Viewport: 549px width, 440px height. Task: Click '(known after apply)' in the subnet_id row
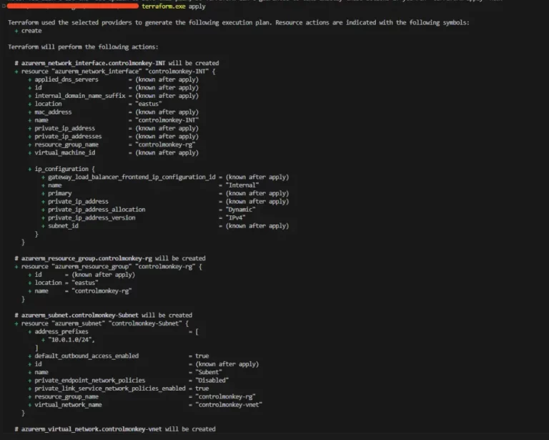click(257, 226)
